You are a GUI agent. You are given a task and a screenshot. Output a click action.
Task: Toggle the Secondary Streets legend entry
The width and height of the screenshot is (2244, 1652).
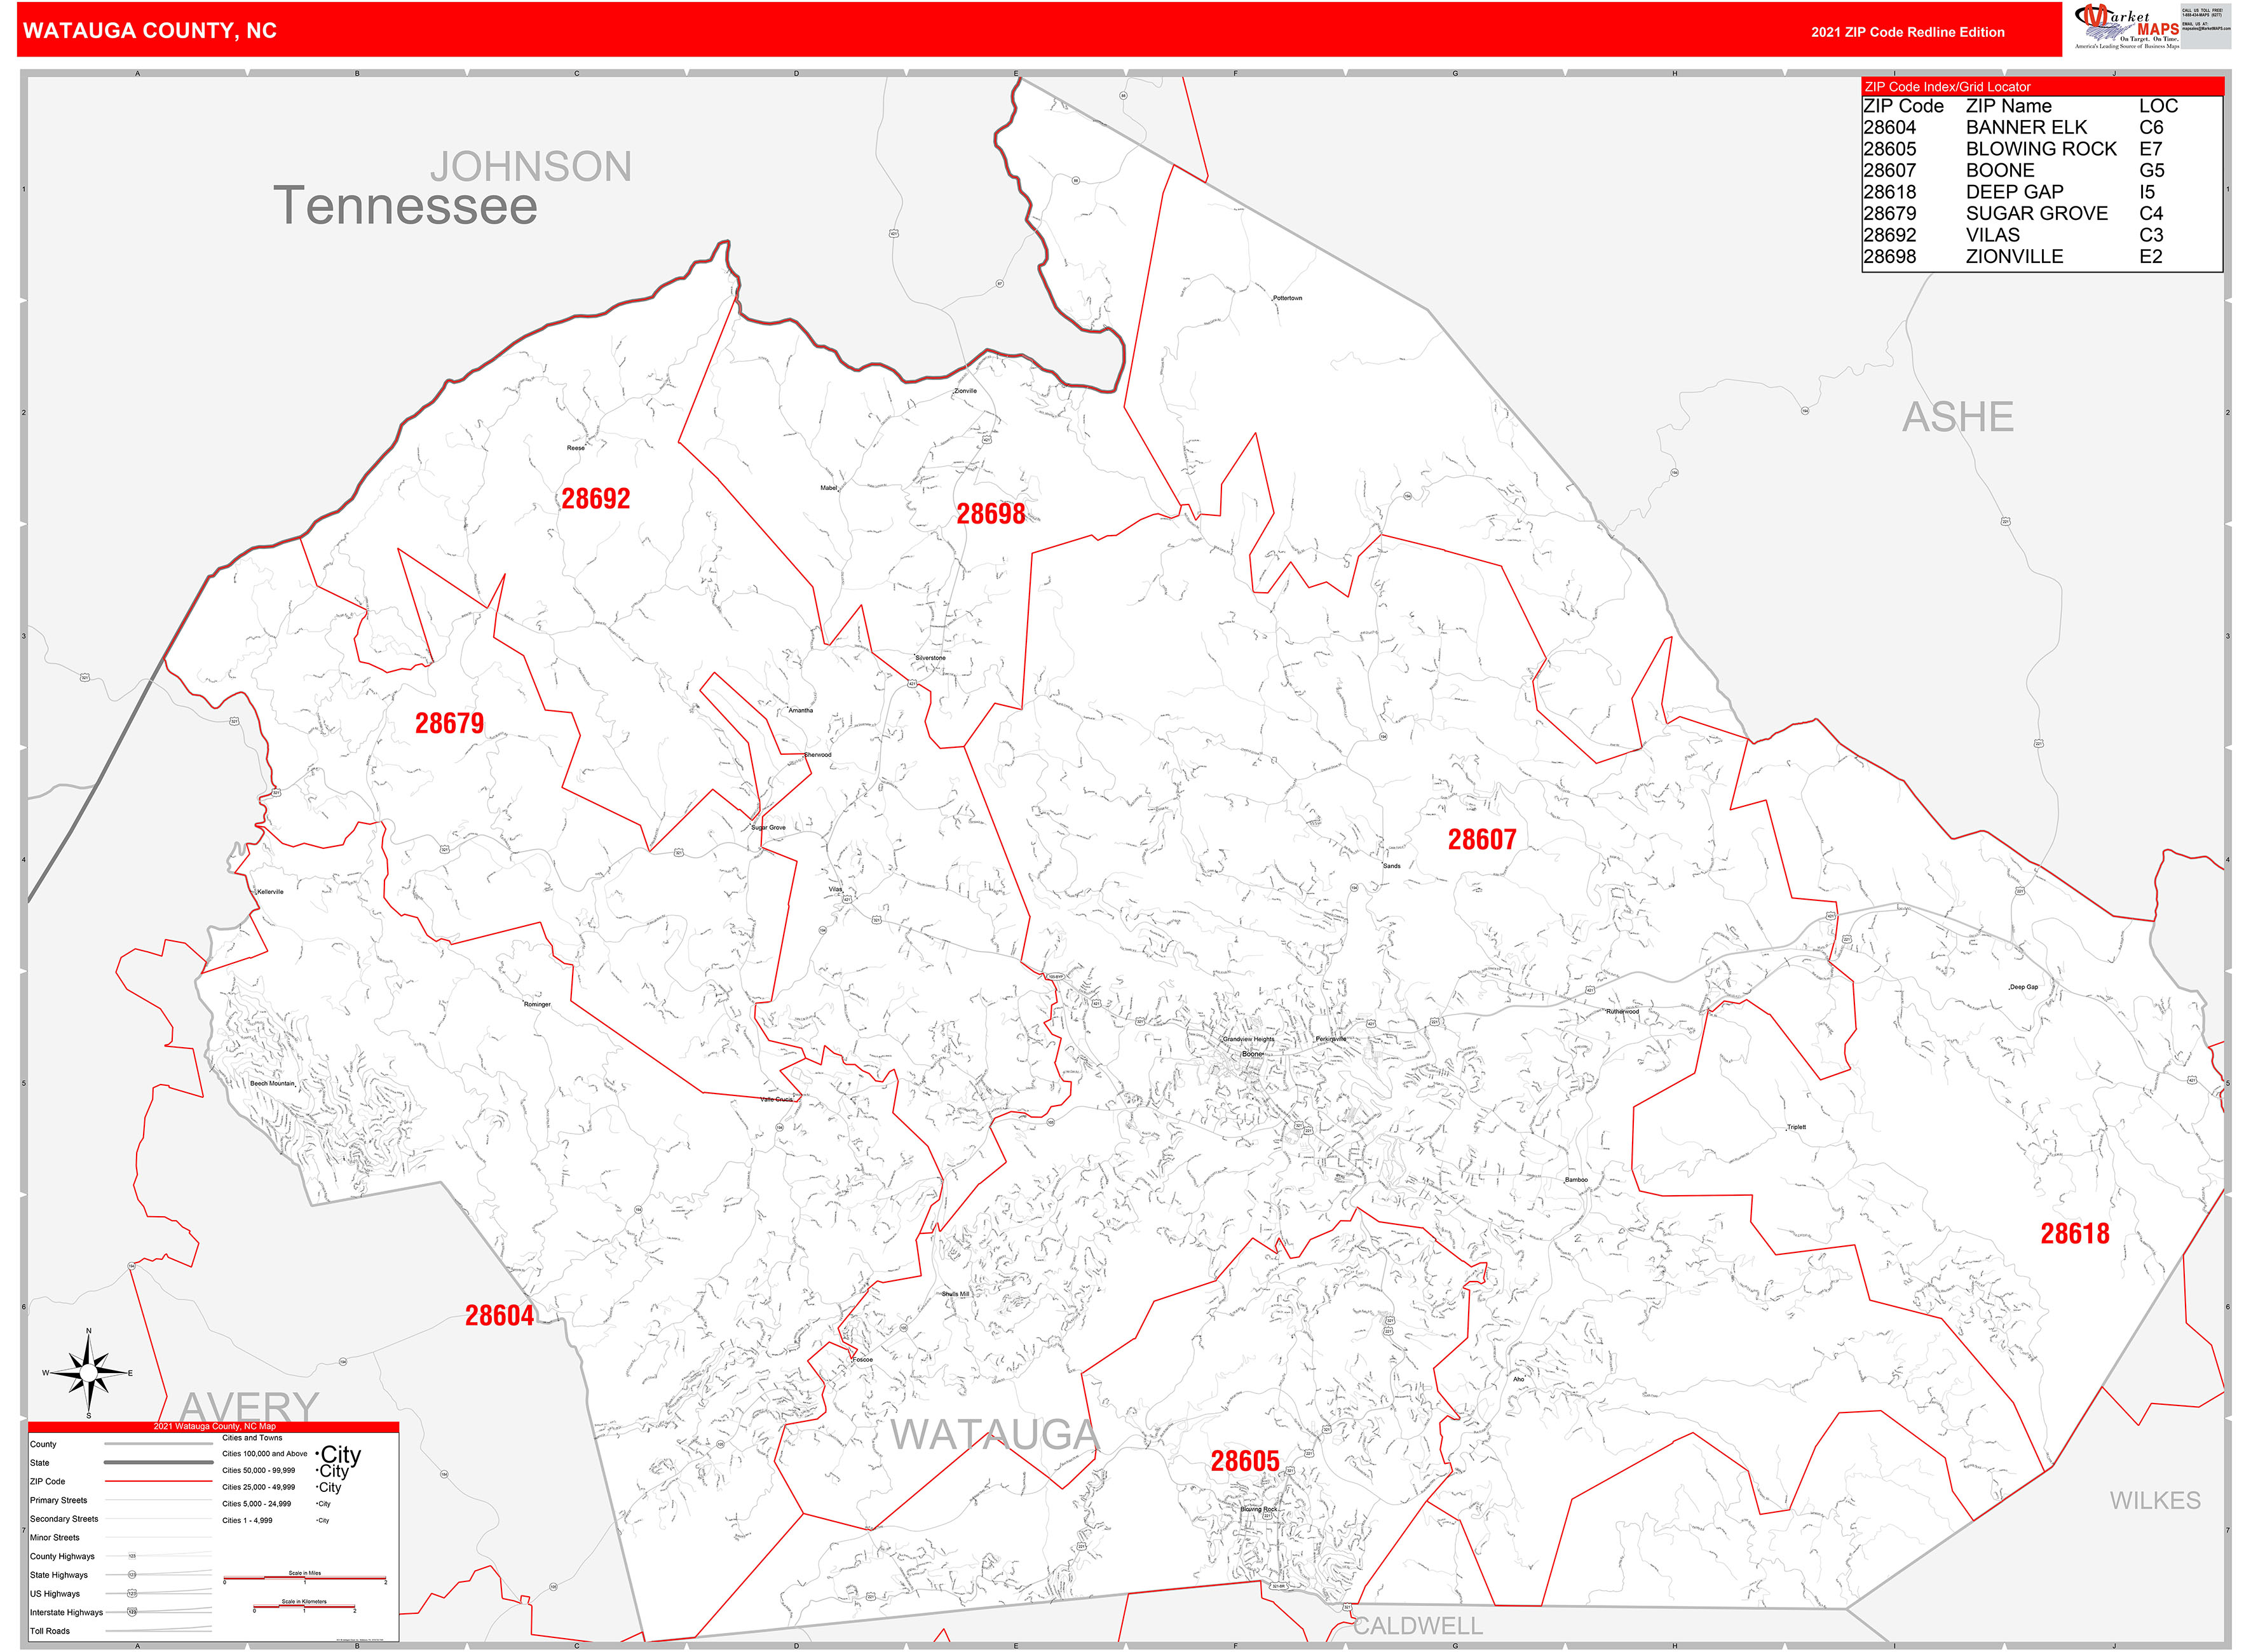(65, 1519)
